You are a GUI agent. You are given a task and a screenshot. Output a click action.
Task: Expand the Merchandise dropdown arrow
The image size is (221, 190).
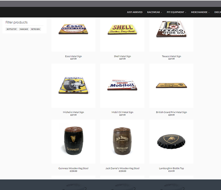click(209, 12)
